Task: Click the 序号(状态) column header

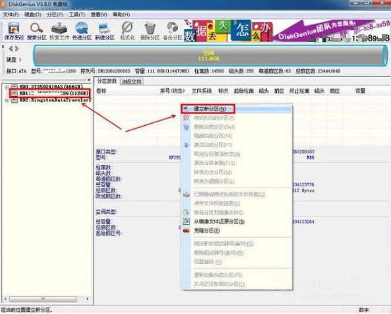Action: click(x=172, y=91)
